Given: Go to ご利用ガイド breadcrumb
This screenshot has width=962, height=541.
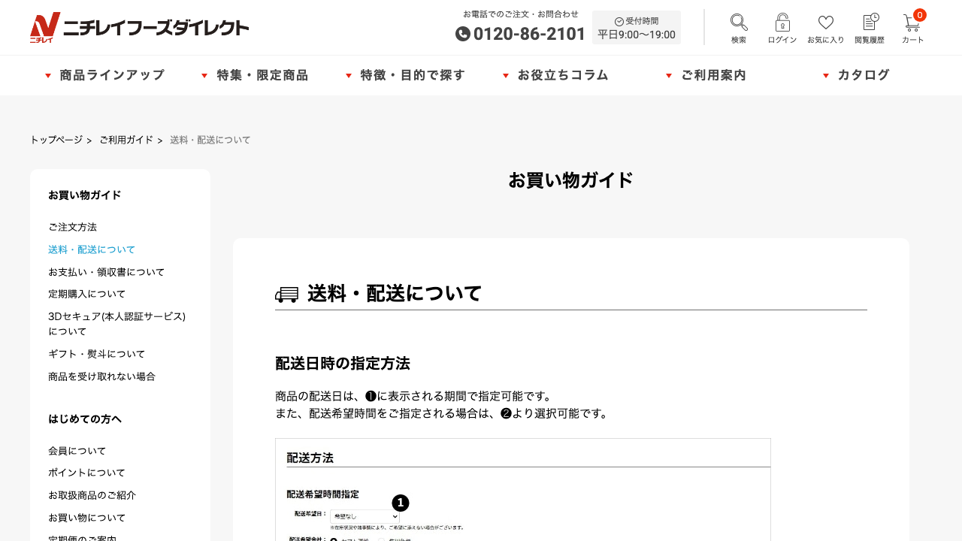Looking at the screenshot, I should coord(126,140).
